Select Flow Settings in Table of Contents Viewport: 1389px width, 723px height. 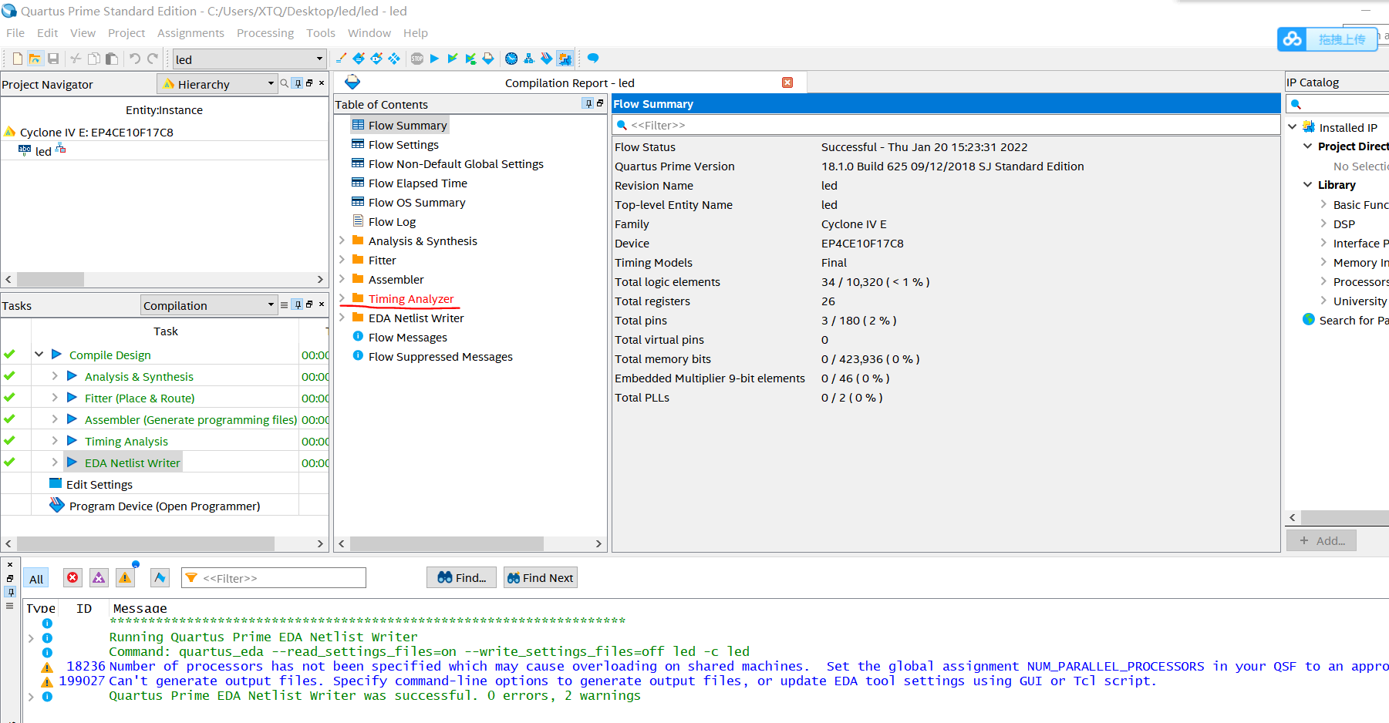click(x=403, y=144)
